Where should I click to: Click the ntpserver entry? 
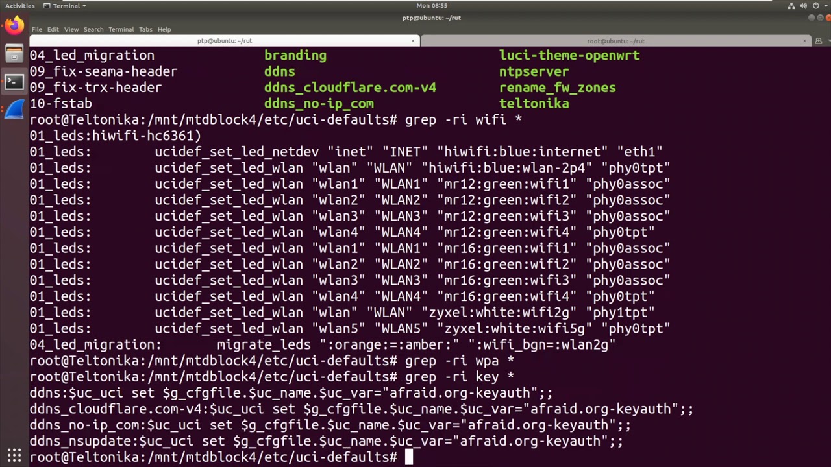[x=534, y=71]
